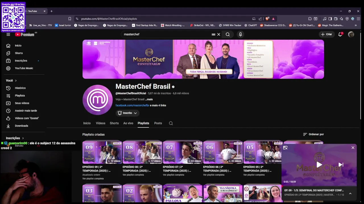The height and width of the screenshot is (204, 364).
Task: Close the YouTube browser tab
Action: pos(44,11)
